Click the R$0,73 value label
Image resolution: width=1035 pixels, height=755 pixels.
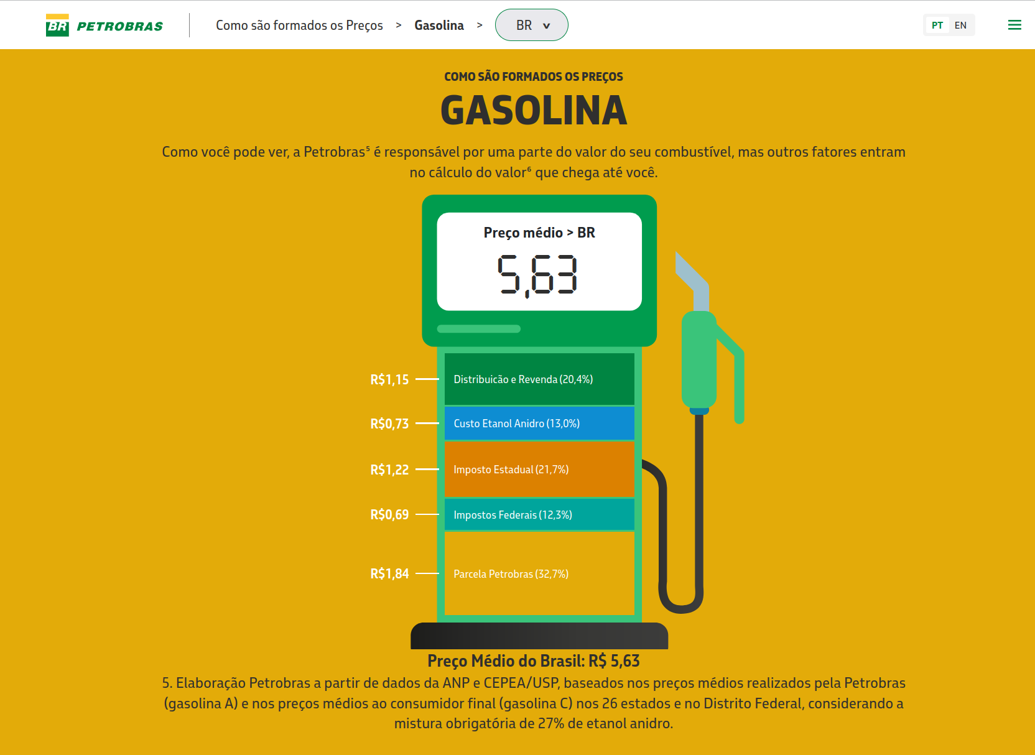(x=389, y=424)
